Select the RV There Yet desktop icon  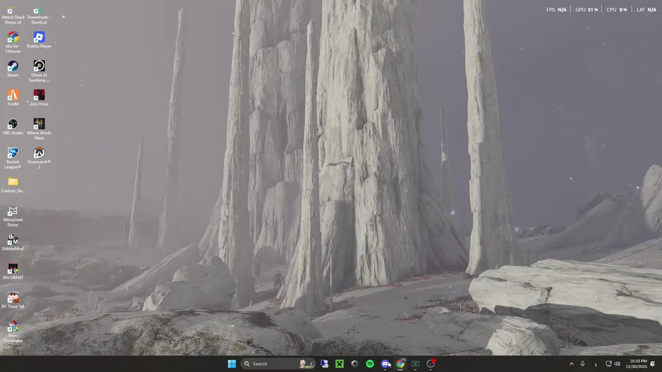point(13,301)
